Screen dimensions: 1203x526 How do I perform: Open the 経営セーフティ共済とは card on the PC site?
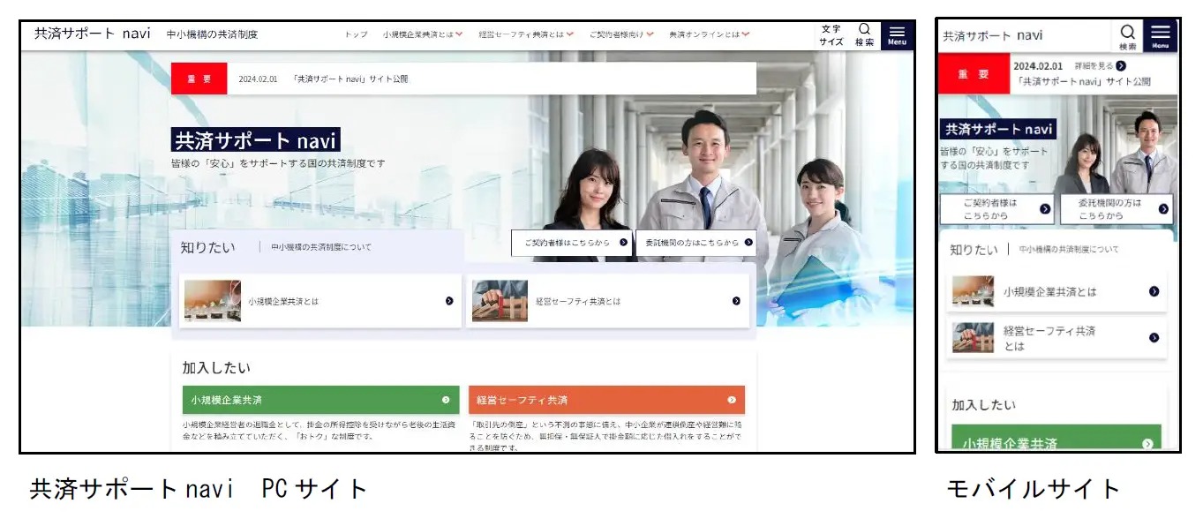click(x=608, y=301)
